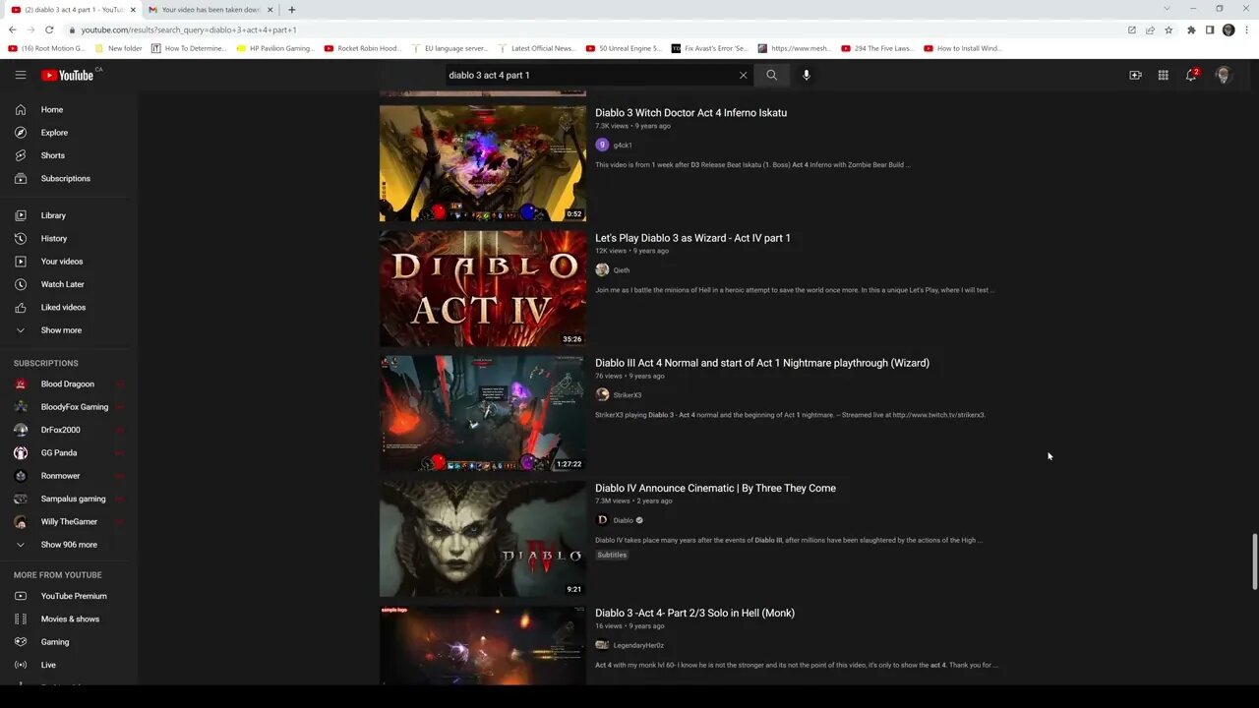Image resolution: width=1259 pixels, height=708 pixels.
Task: Open Diablo Act IV red thumbnail
Action: pyautogui.click(x=483, y=288)
